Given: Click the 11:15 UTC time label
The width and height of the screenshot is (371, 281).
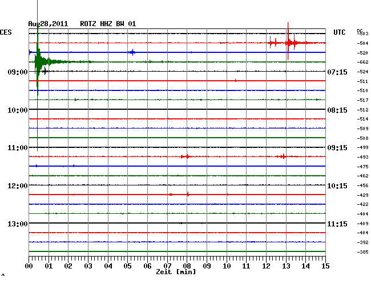Looking at the screenshot, I should coord(337,224).
